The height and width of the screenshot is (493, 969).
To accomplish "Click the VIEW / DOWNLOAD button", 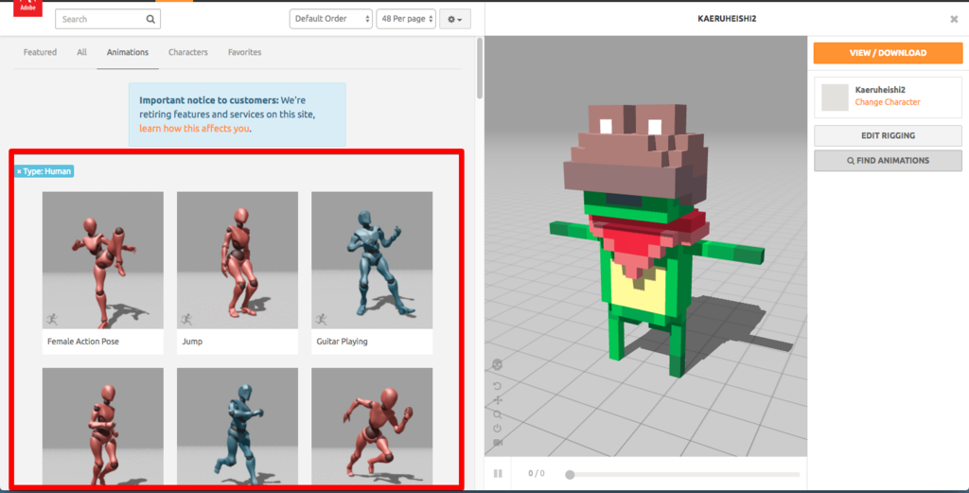I will pyautogui.click(x=888, y=53).
